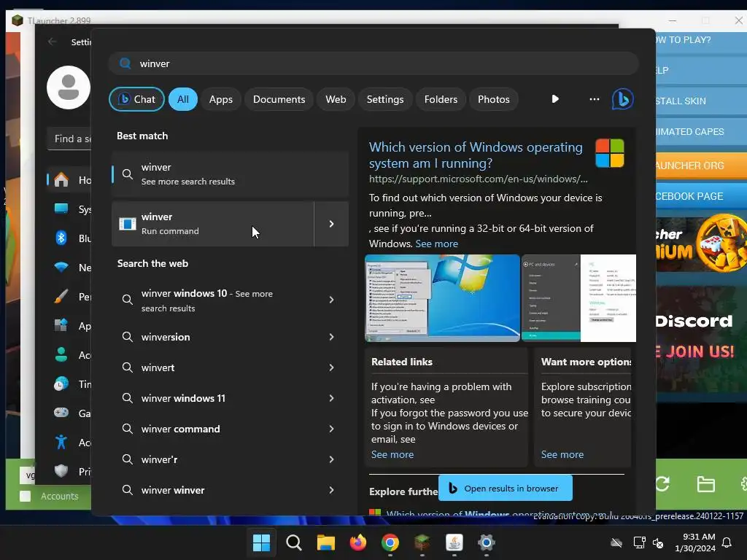
Task: Open File Explorer from taskbar
Action: coord(326,542)
